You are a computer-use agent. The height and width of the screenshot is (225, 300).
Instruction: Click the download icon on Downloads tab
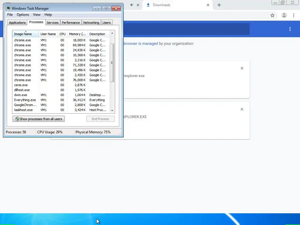click(x=148, y=5)
